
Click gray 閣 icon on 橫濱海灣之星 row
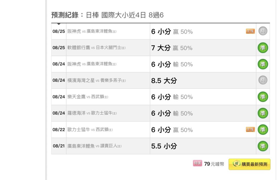[263, 80]
